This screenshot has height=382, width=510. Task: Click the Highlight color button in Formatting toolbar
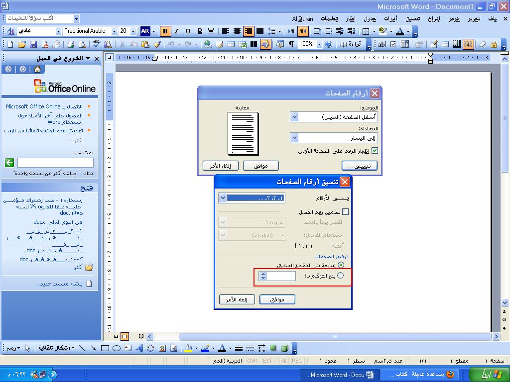point(383,31)
